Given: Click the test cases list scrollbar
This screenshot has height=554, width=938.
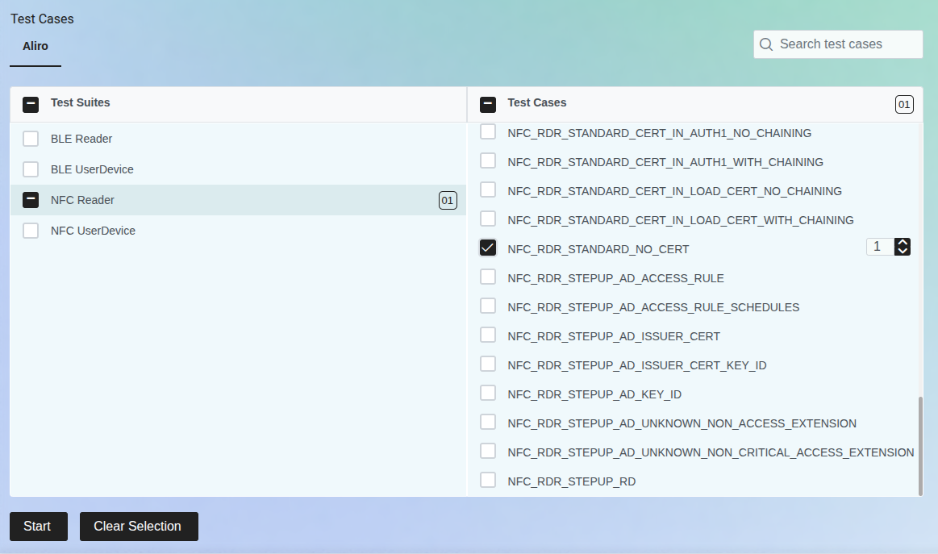Looking at the screenshot, I should [920, 446].
